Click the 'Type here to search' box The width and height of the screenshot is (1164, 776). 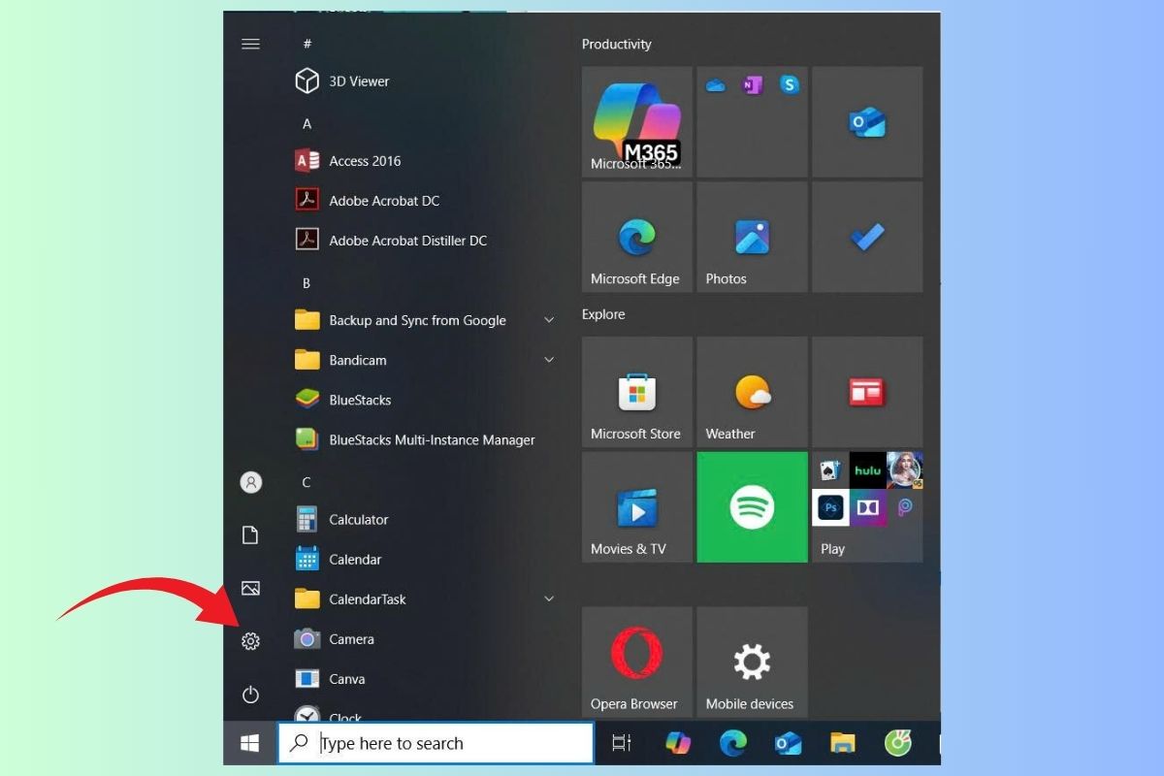click(x=436, y=743)
